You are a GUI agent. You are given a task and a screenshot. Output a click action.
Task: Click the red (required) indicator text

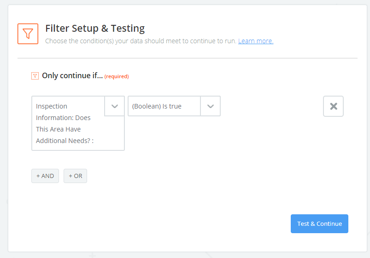(117, 76)
